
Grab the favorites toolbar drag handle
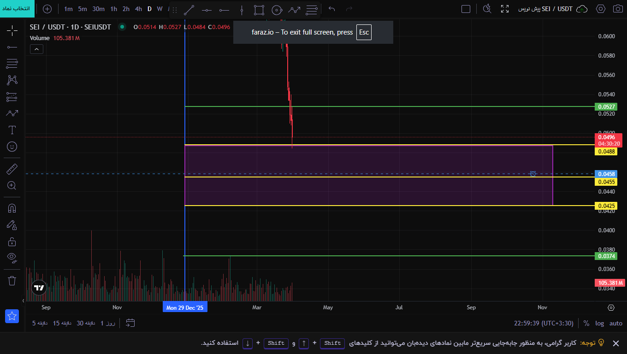pyautogui.click(x=175, y=9)
